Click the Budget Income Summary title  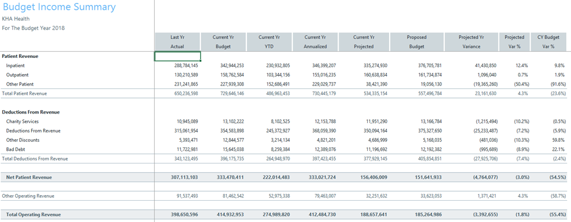[59, 7]
